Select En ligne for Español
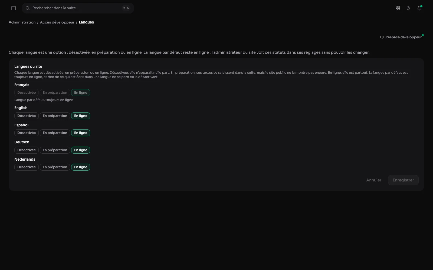Screen dimensions: 433x270 81,133
